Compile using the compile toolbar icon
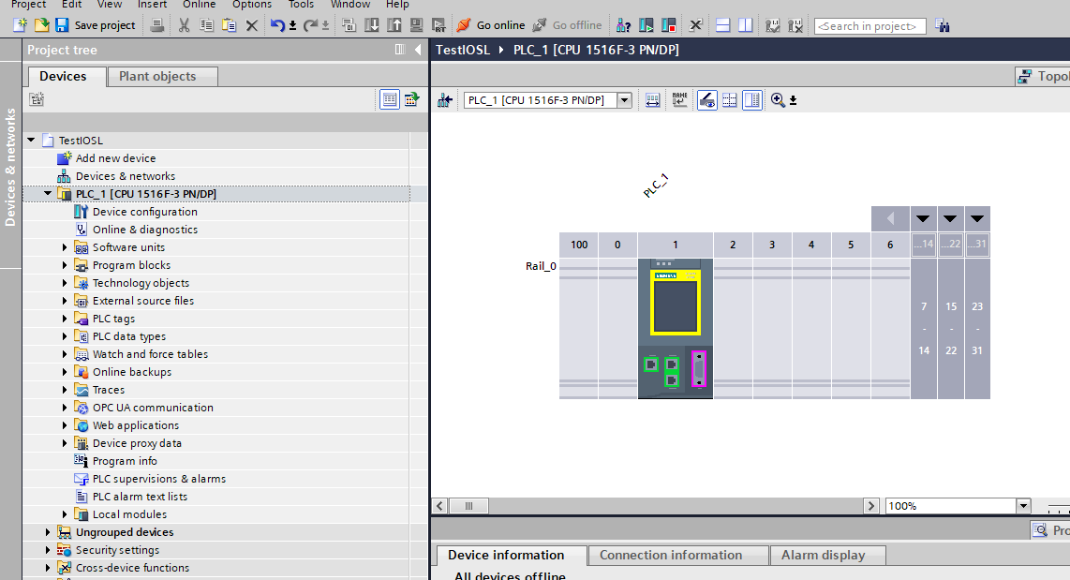Screen dimensions: 1070x580 pos(349,25)
